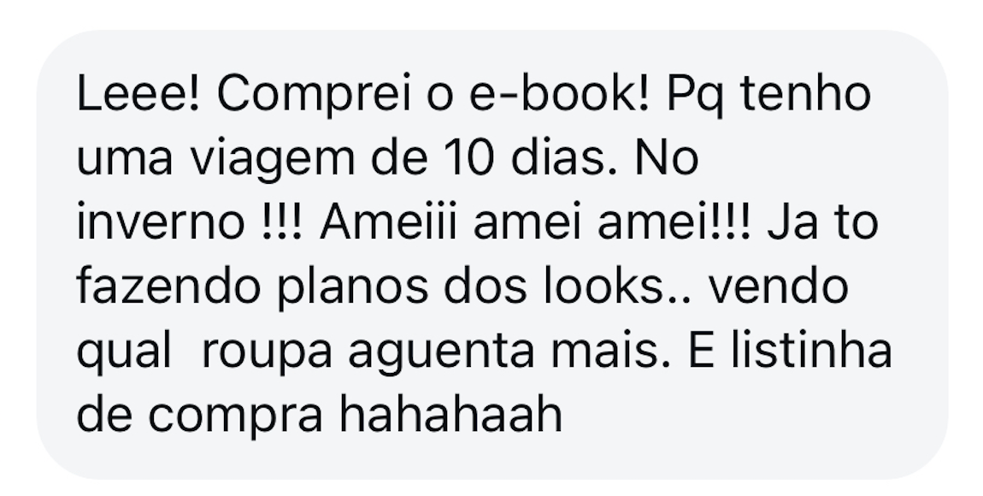Click the word "inverno" in third line
The image size is (983, 496).
coord(161,222)
